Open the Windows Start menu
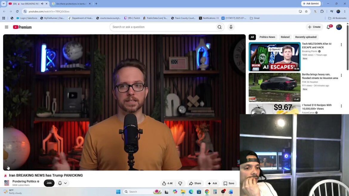The width and height of the screenshot is (349, 196). point(118,192)
